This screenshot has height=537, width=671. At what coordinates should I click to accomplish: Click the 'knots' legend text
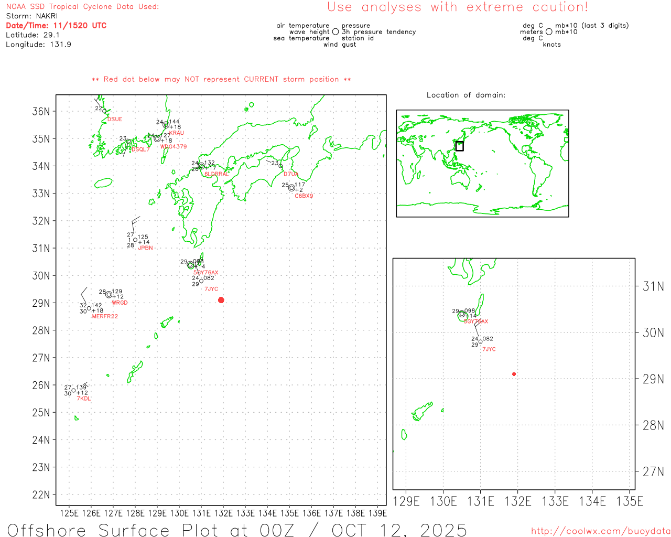pyautogui.click(x=552, y=45)
